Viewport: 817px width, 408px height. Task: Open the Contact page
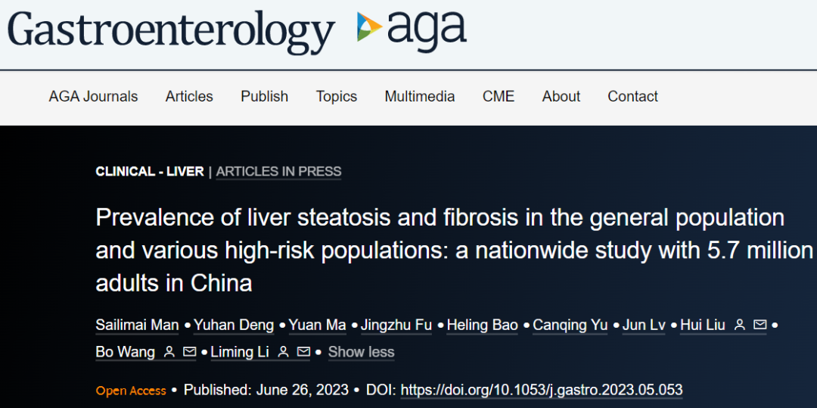pyautogui.click(x=633, y=97)
